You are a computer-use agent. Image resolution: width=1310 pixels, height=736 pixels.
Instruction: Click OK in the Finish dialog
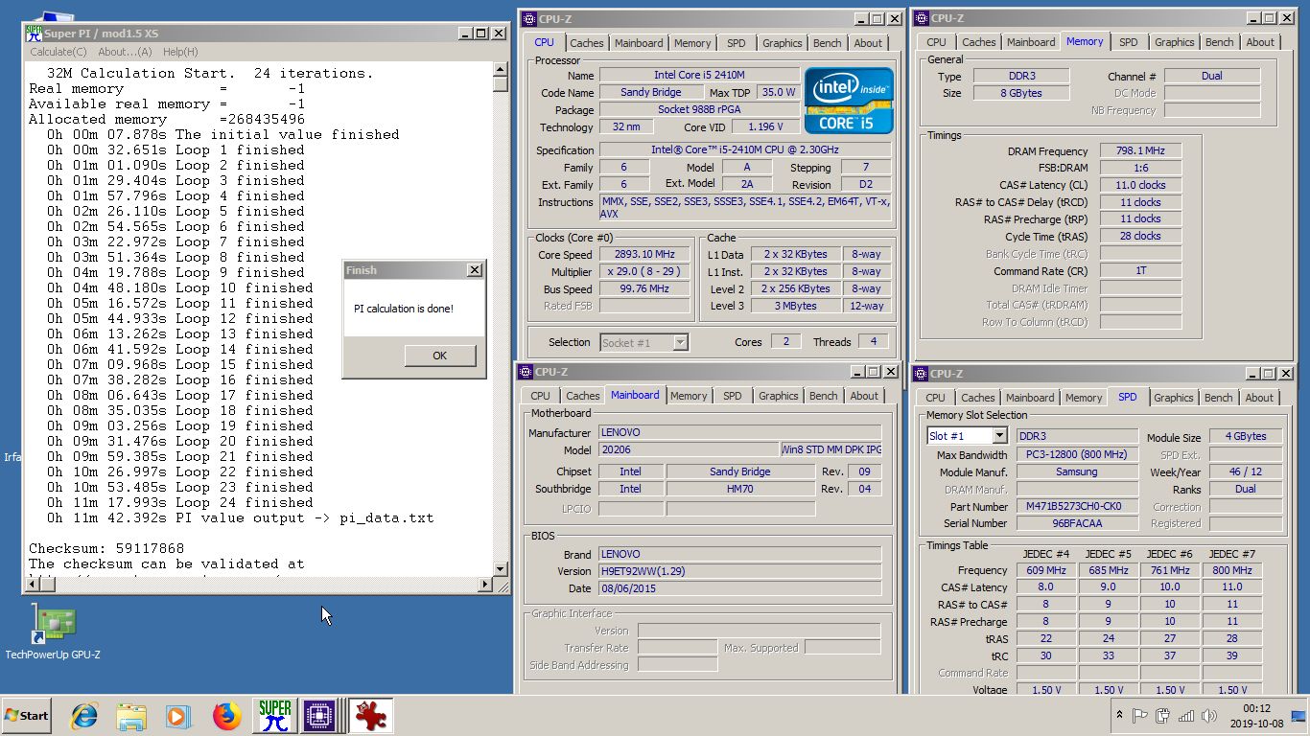[x=440, y=356]
